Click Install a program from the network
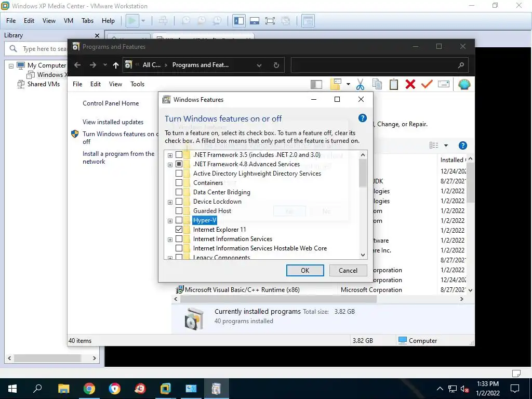The height and width of the screenshot is (399, 532). click(x=118, y=158)
